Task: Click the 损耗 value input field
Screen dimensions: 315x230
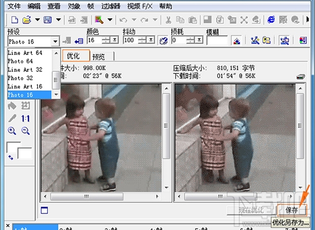Action: point(179,40)
